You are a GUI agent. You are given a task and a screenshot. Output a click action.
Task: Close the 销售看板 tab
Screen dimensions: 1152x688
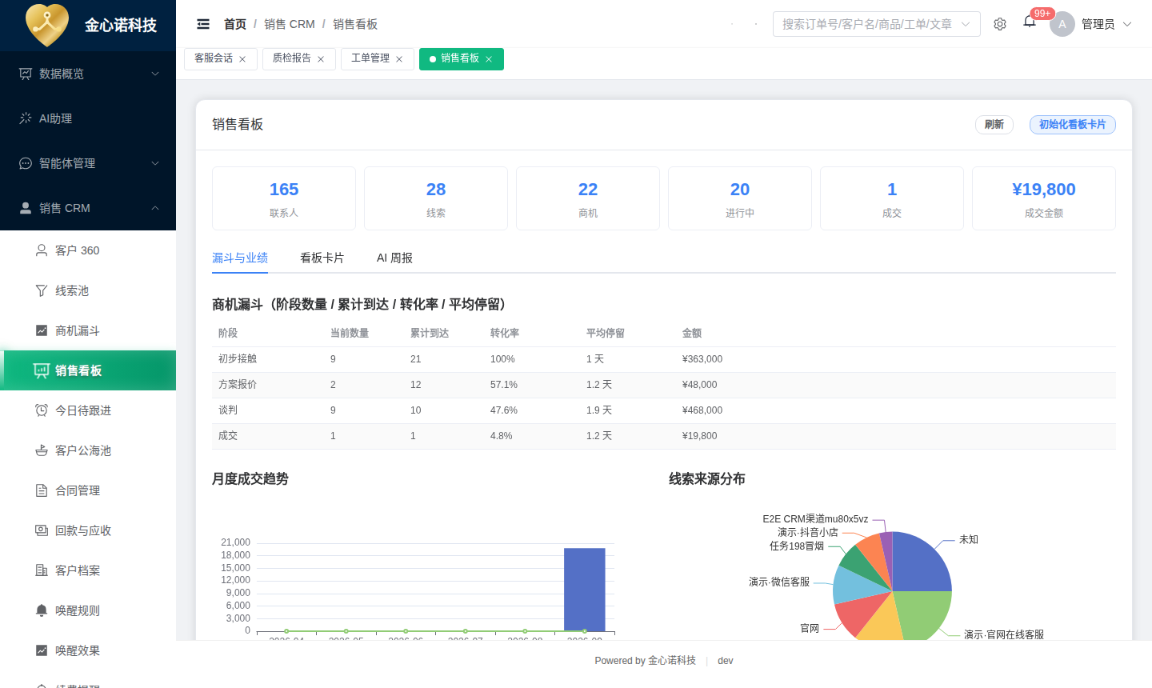(x=489, y=59)
